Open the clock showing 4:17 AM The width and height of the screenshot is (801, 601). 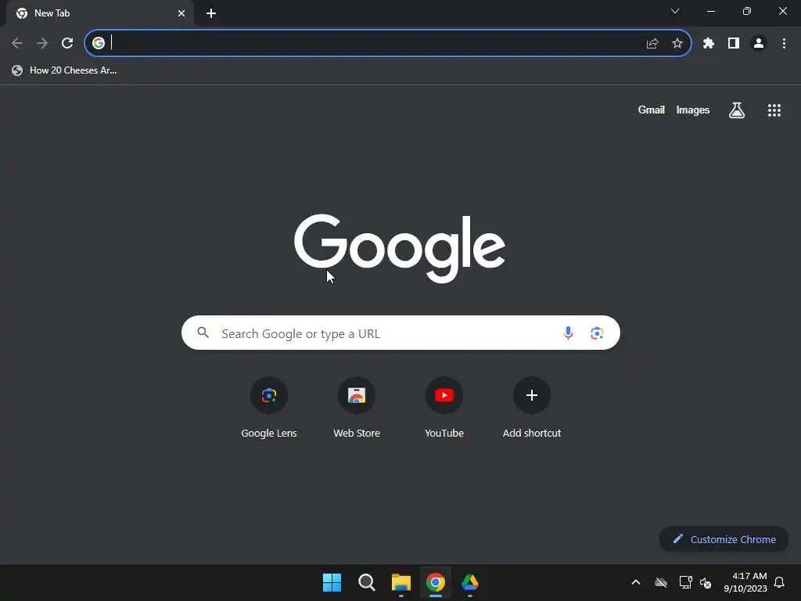pyautogui.click(x=745, y=582)
